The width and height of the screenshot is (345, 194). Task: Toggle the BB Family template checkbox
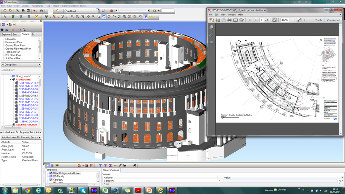51,176
